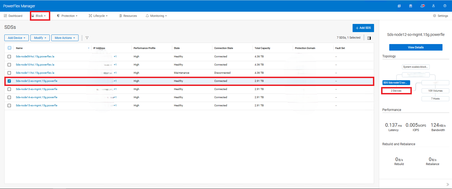This screenshot has width=452, height=189.
Task: Collapse the details side panel chevron
Action: pyautogui.click(x=447, y=184)
